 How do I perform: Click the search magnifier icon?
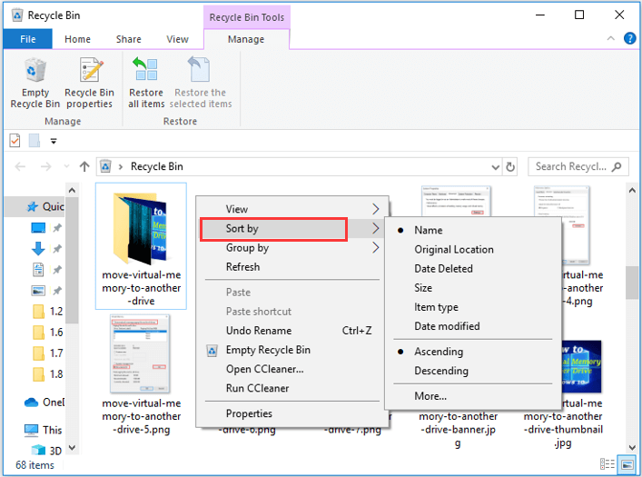(617, 167)
